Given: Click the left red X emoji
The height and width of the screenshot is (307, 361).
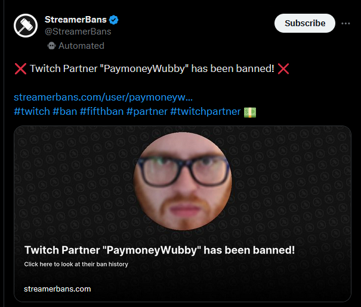Looking at the screenshot, I should coord(20,68).
